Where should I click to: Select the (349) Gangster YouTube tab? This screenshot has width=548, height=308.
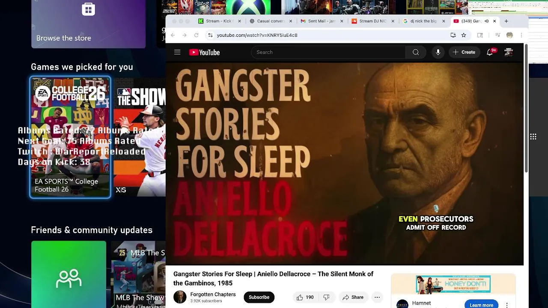pyautogui.click(x=471, y=21)
